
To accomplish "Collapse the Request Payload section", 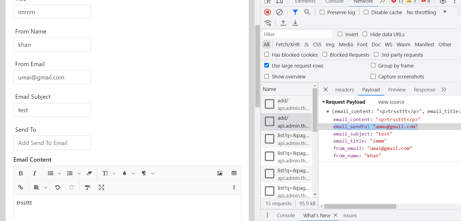I will tap(324, 102).
